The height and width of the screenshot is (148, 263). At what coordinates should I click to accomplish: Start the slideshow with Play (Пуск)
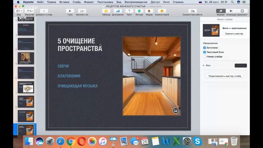coord(70,11)
